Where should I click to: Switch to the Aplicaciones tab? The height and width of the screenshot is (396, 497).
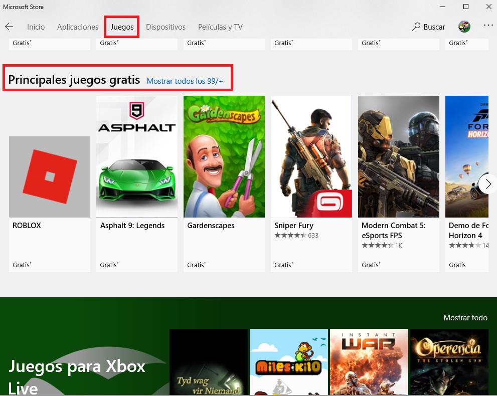point(78,27)
